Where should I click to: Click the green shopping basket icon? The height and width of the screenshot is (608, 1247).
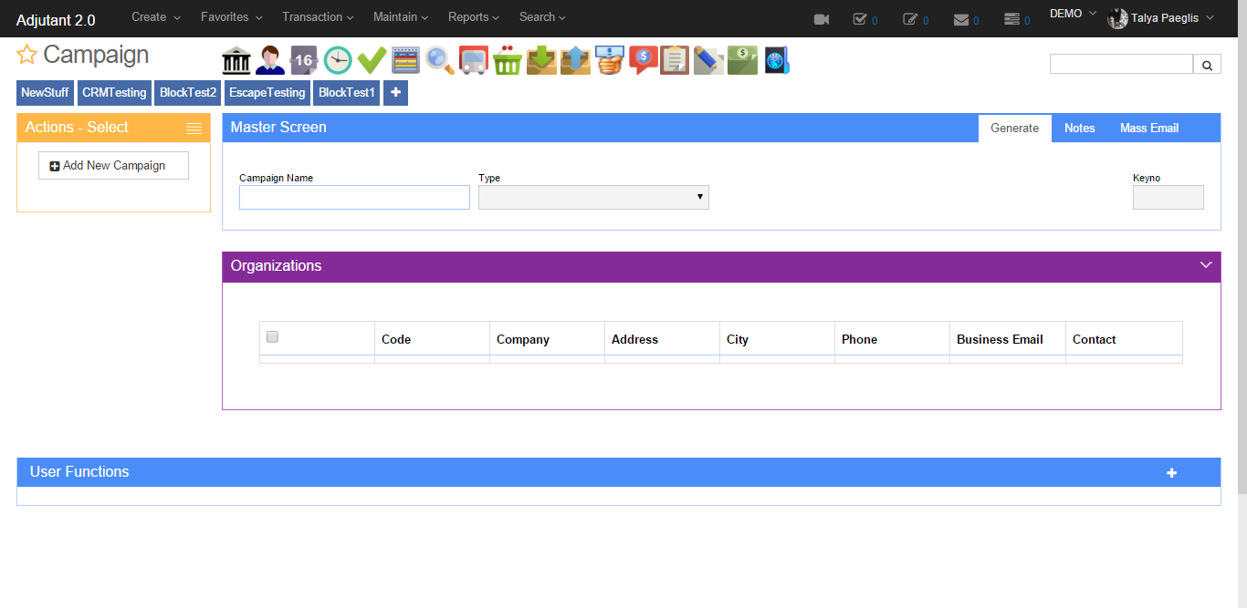(507, 61)
